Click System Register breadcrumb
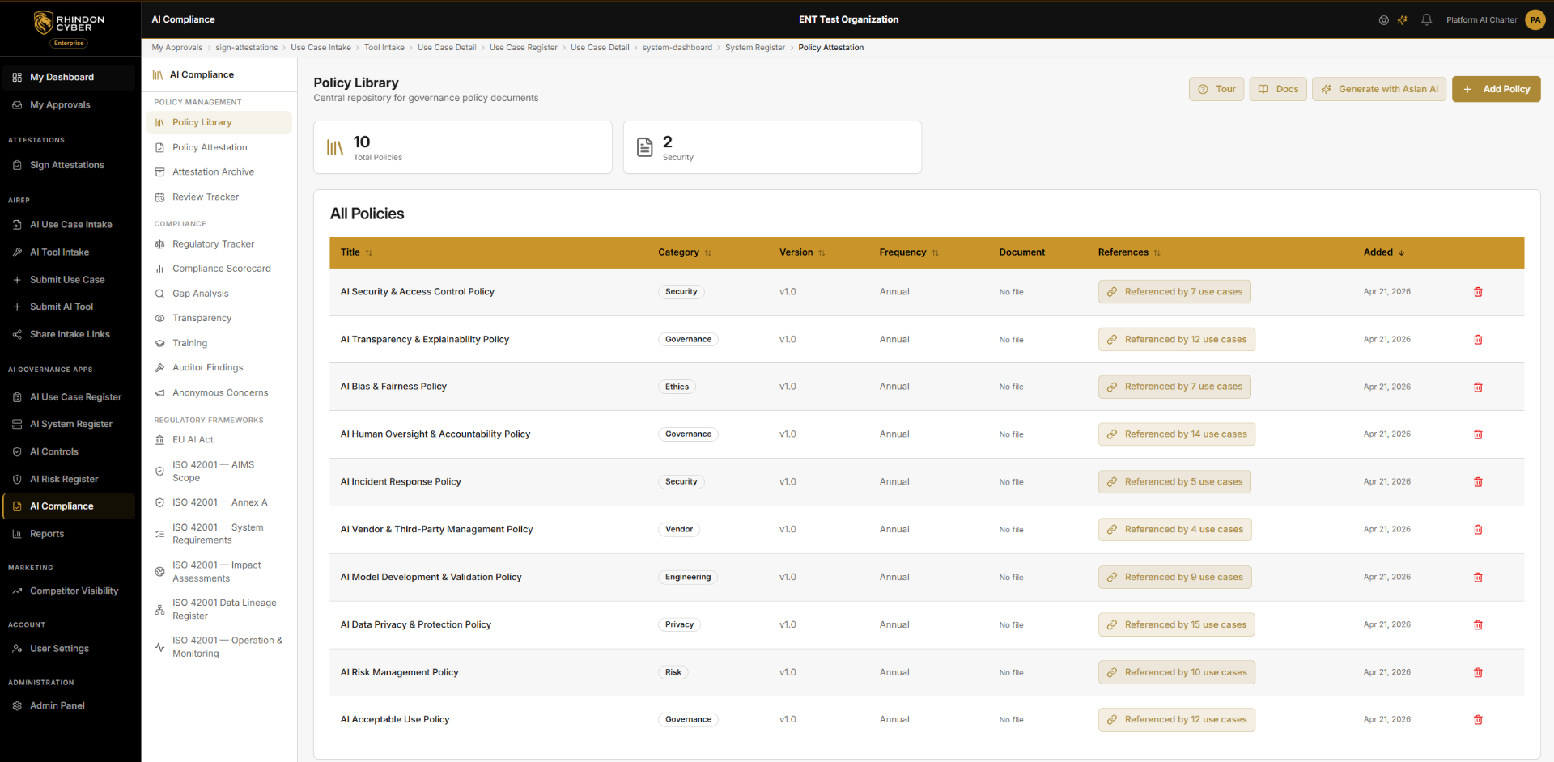The width and height of the screenshot is (1554, 762). (x=755, y=48)
